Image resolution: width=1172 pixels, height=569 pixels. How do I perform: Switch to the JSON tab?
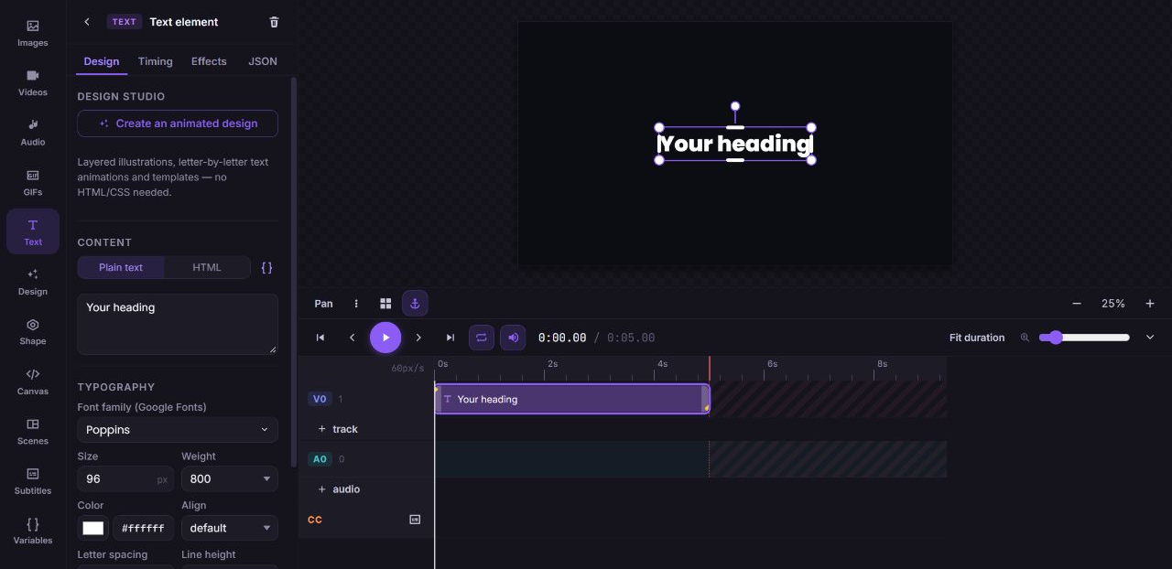coord(263,61)
